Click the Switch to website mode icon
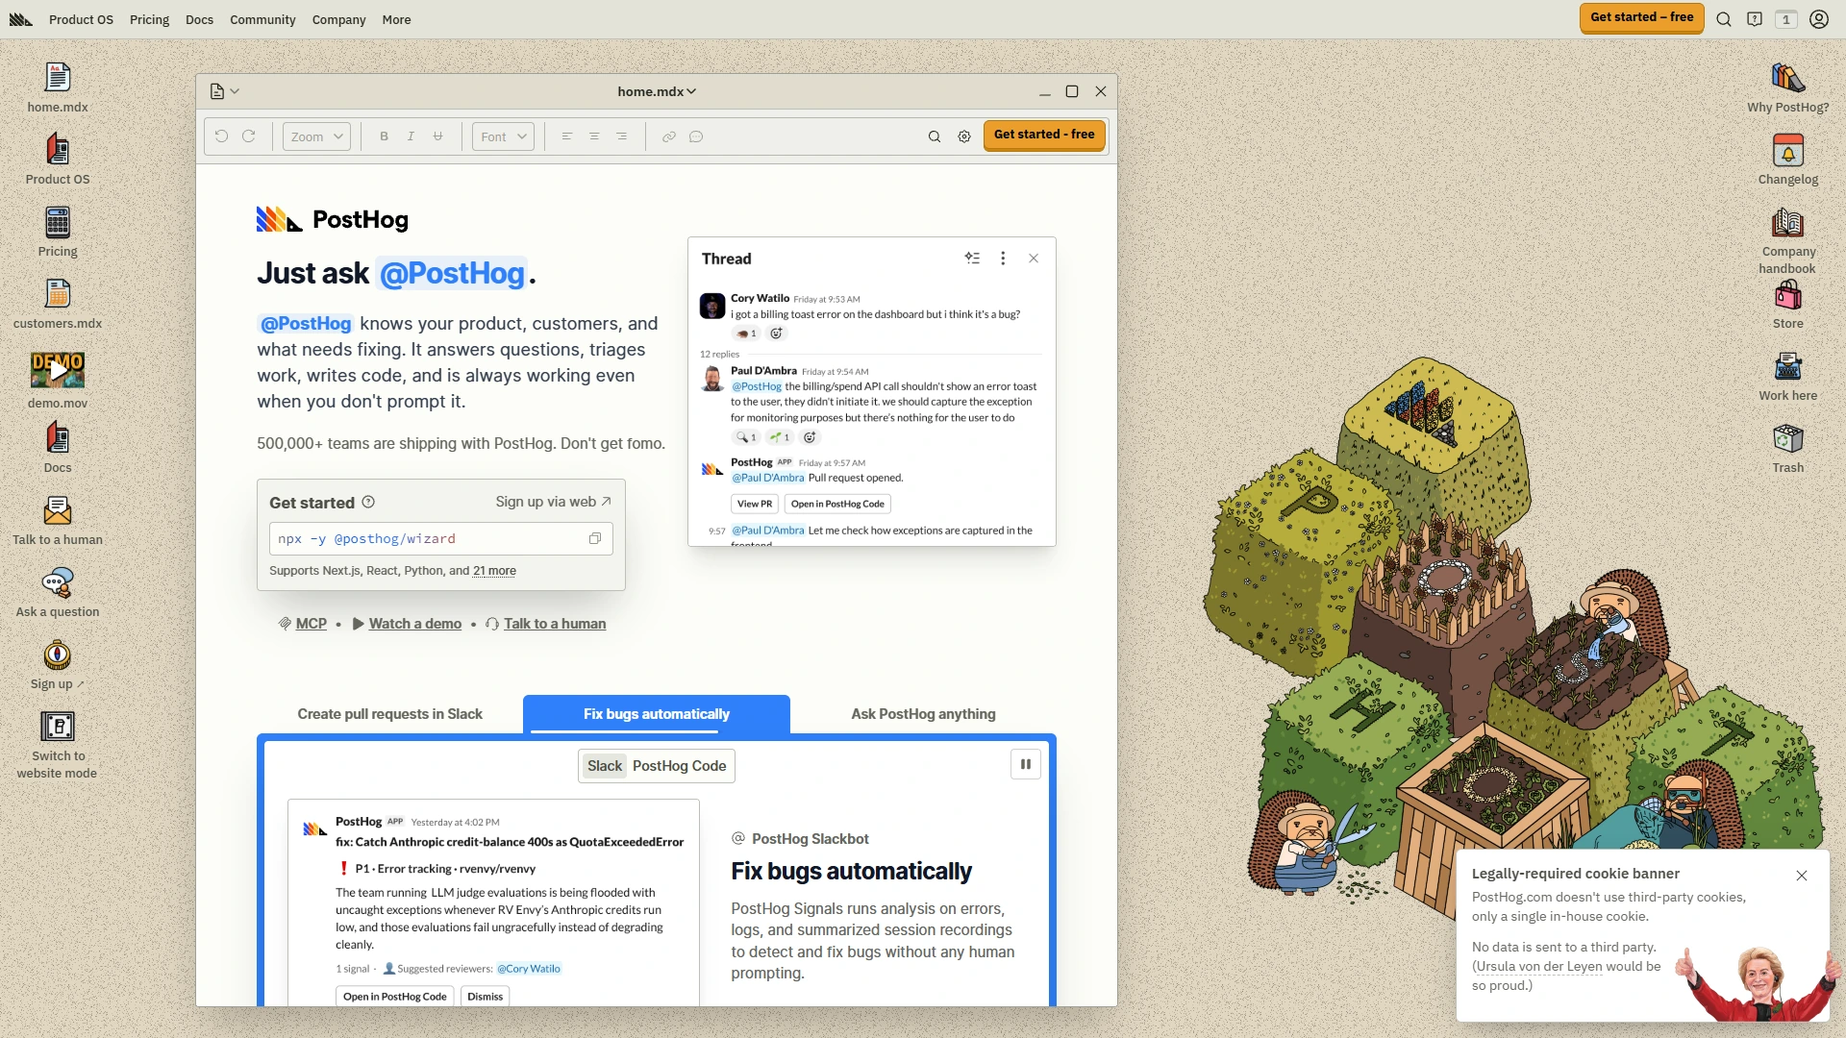Image resolution: width=1846 pixels, height=1038 pixels. 58,727
